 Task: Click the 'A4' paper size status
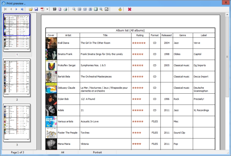click(63, 152)
